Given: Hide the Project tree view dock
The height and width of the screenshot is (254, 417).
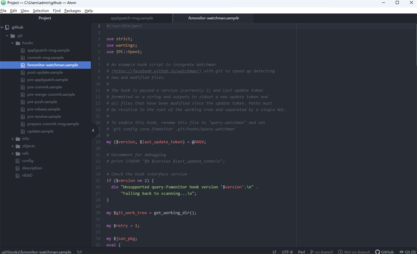Looking at the screenshot, I should point(93,130).
